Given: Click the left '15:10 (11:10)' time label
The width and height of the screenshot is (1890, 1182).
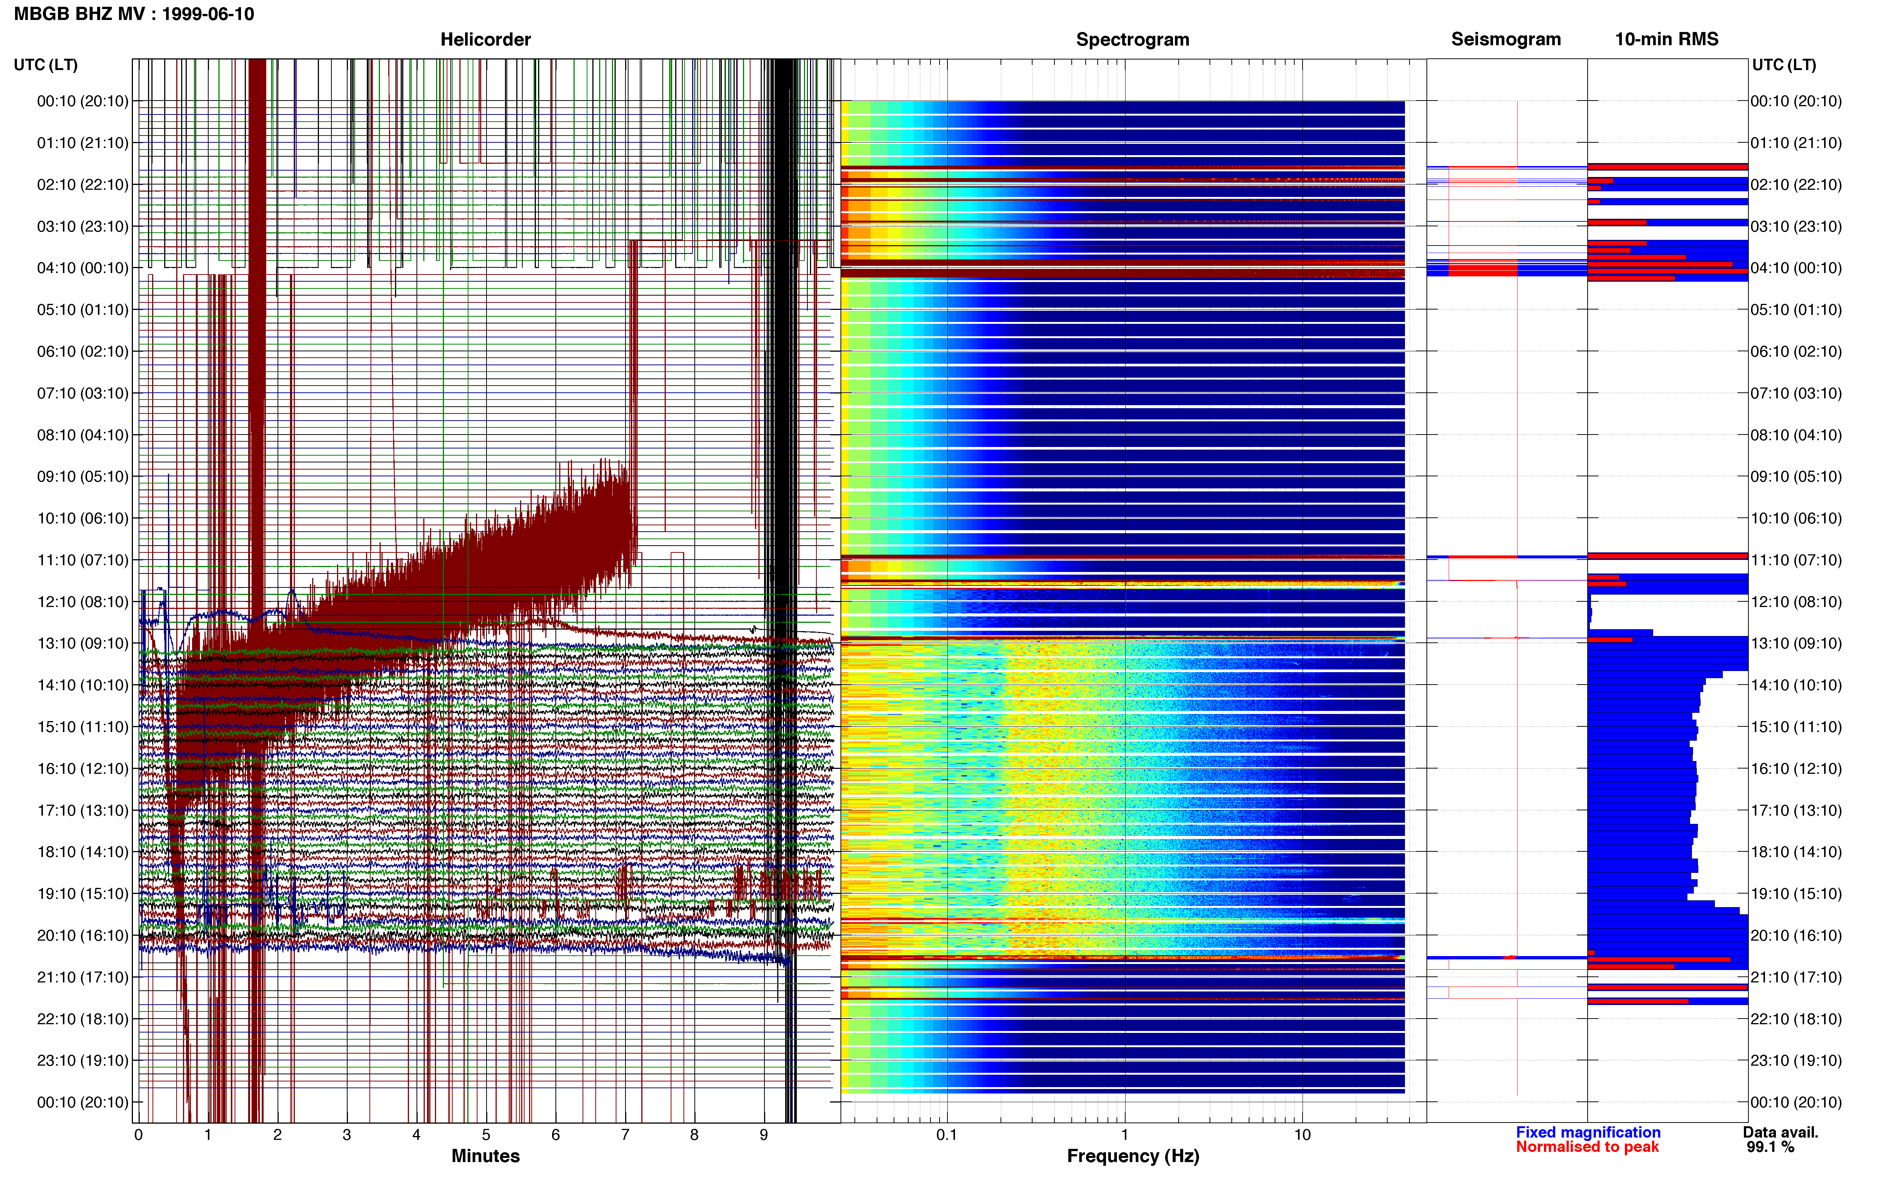Looking at the screenshot, I should point(83,727).
